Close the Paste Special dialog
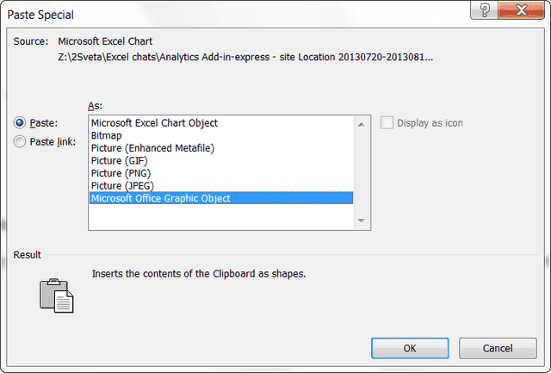551x373 pixels. [526, 9]
